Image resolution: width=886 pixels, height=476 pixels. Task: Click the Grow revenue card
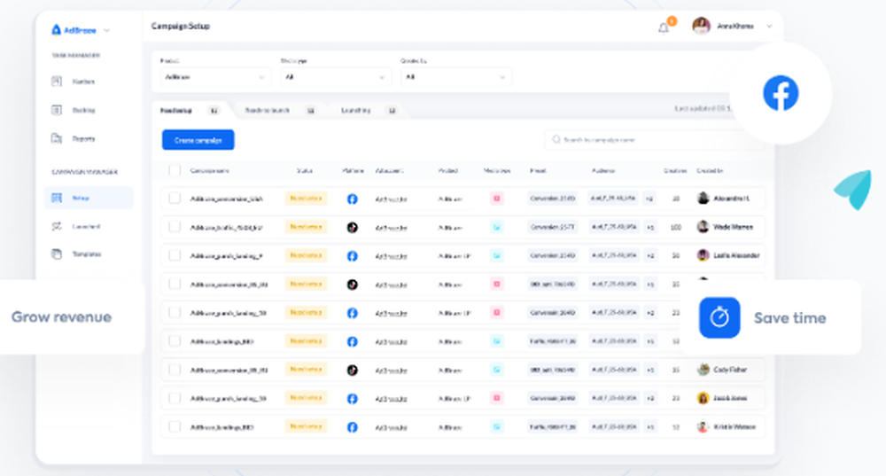tap(72, 317)
